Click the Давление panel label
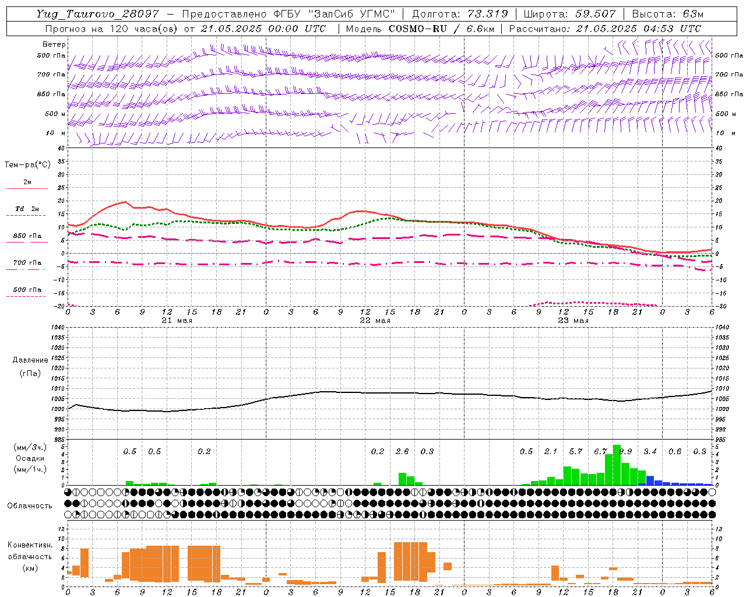The height and width of the screenshot is (597, 746). pos(30,360)
